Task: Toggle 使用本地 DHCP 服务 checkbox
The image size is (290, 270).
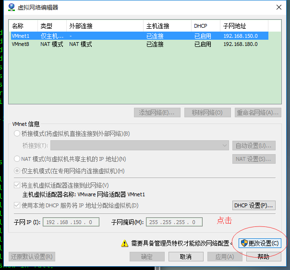Action: click(x=17, y=205)
